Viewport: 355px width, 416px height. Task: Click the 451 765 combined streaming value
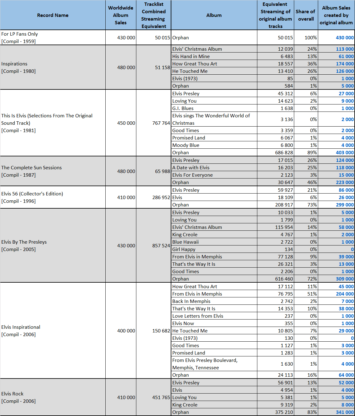click(154, 397)
